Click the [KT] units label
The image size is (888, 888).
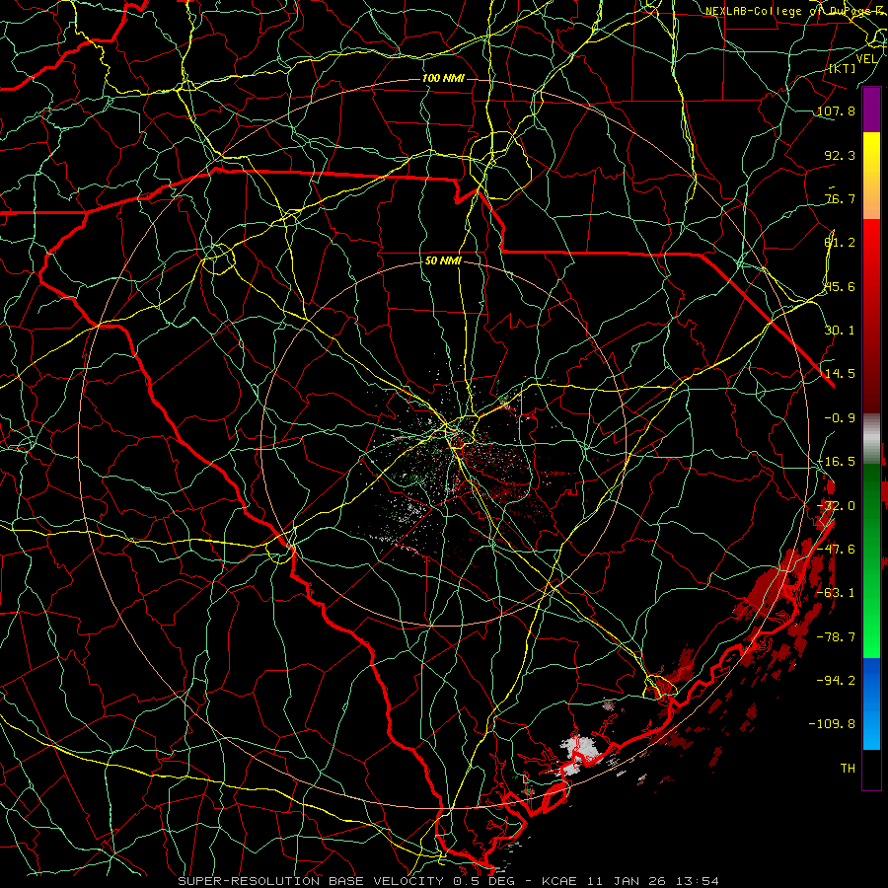point(843,68)
